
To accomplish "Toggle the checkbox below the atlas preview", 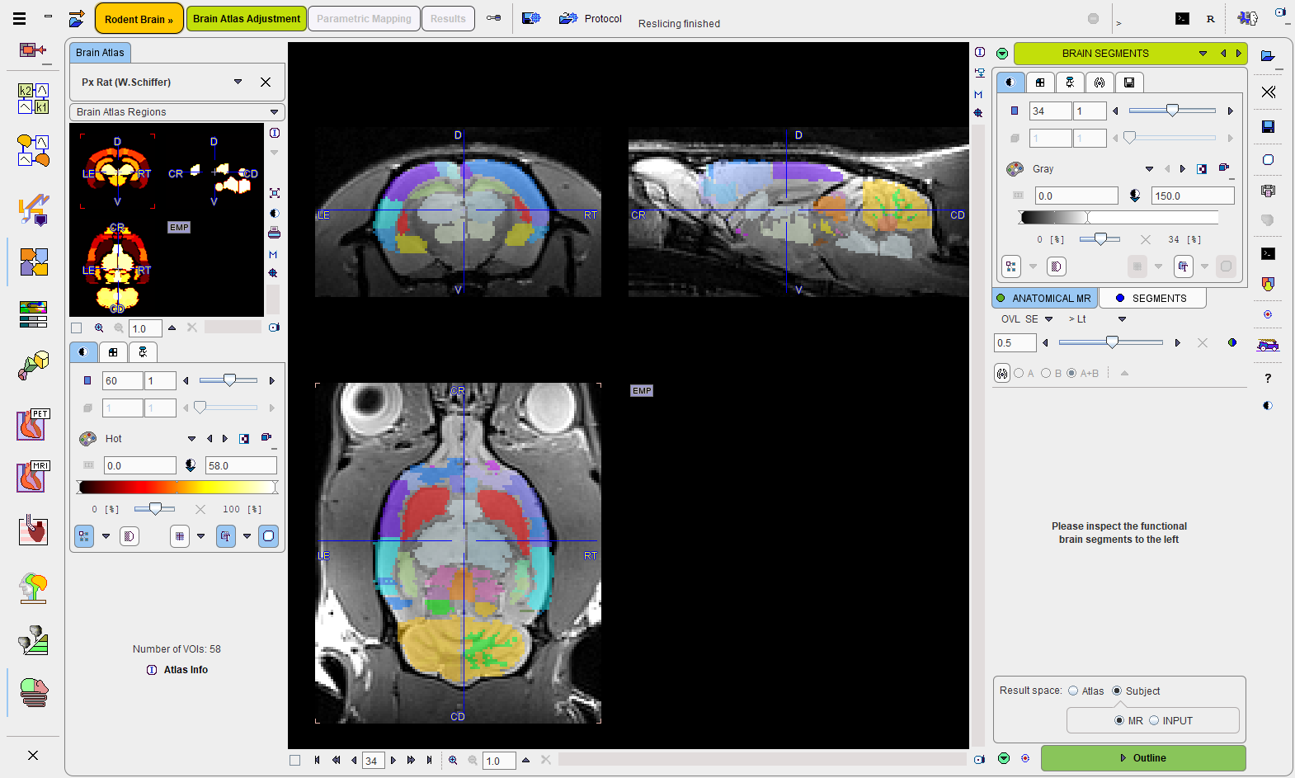I will 77,328.
